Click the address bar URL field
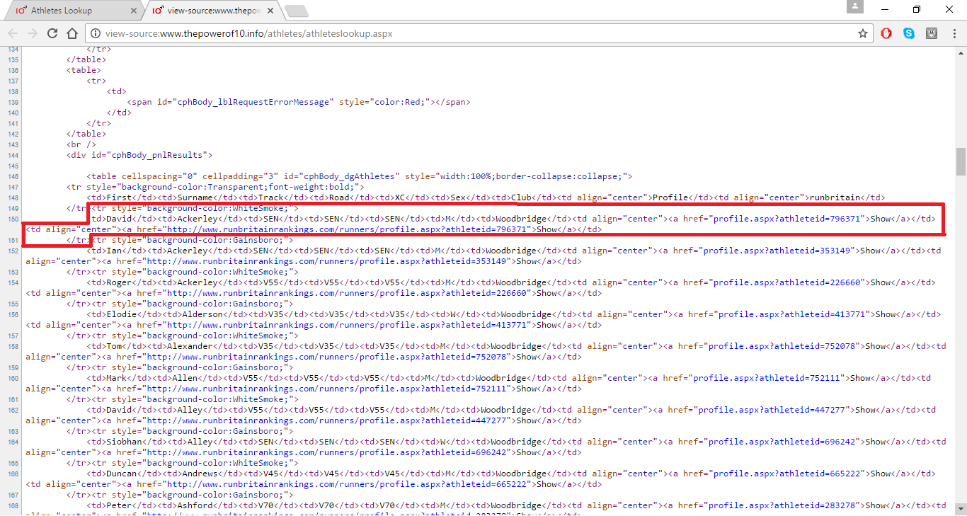The image size is (967, 516). tap(467, 33)
